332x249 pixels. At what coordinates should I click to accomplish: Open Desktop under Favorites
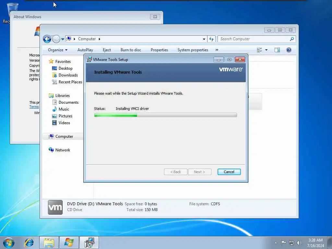(65, 68)
